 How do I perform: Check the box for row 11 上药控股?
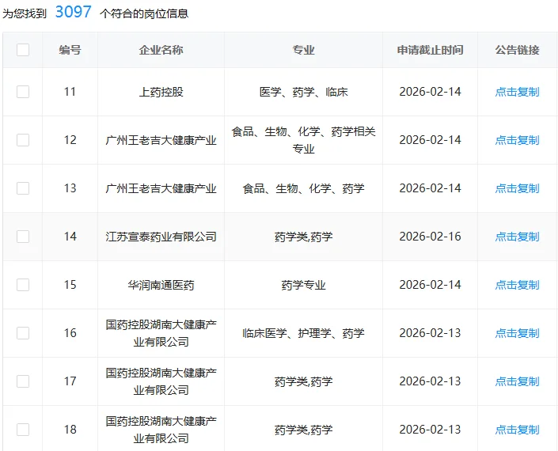pyautogui.click(x=23, y=92)
